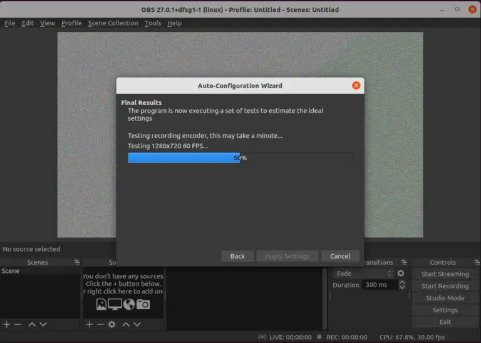Close the Auto-Configuration Wizard dialog
Viewport: 481px width, 343px height.
coord(356,86)
